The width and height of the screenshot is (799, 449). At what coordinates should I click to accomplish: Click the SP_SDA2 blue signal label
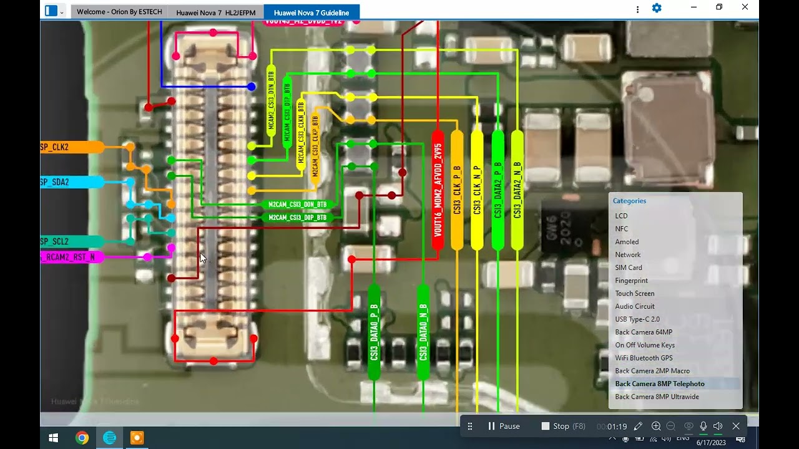pos(72,182)
